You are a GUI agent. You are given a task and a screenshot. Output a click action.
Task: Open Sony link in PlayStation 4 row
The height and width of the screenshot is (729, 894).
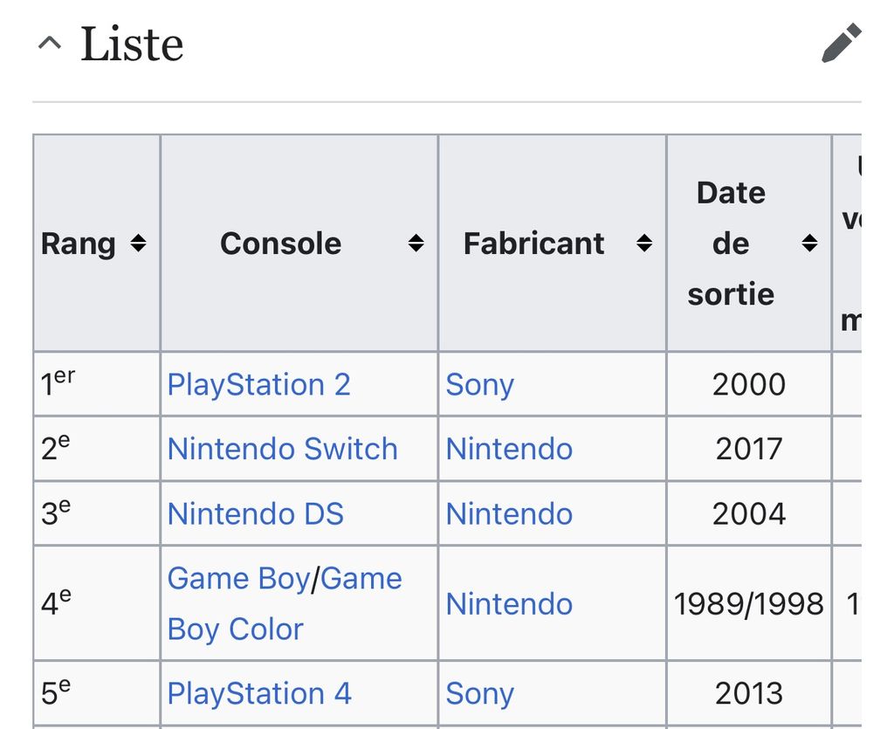[x=479, y=694]
